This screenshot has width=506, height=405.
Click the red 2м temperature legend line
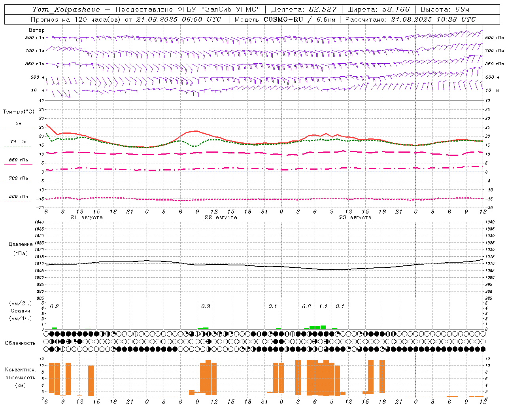click(x=18, y=128)
